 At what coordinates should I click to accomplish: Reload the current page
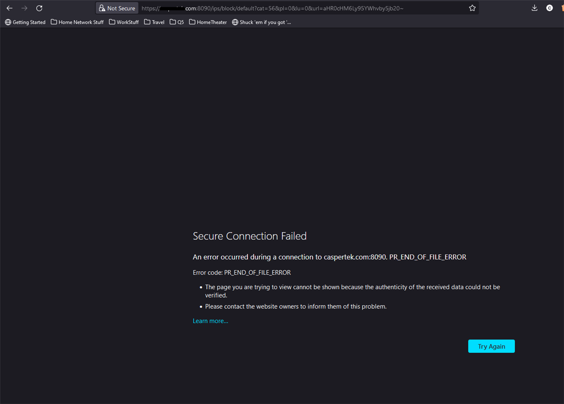(39, 8)
